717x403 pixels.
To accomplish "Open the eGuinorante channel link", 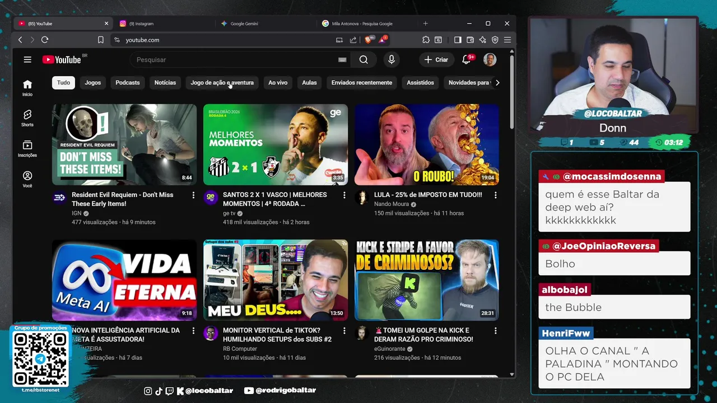I will (x=390, y=349).
